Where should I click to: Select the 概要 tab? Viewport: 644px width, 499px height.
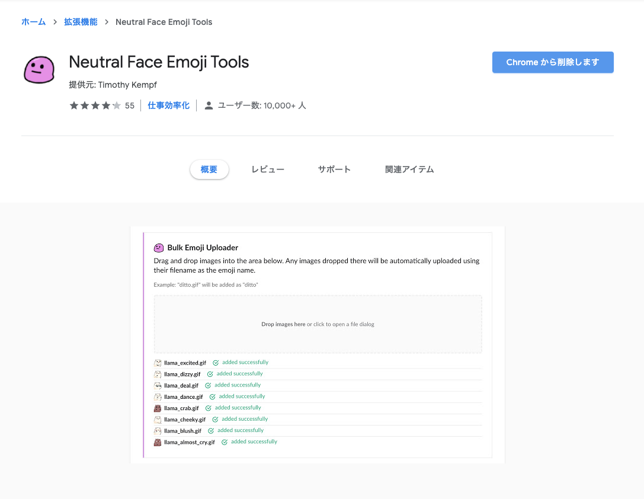[209, 169]
